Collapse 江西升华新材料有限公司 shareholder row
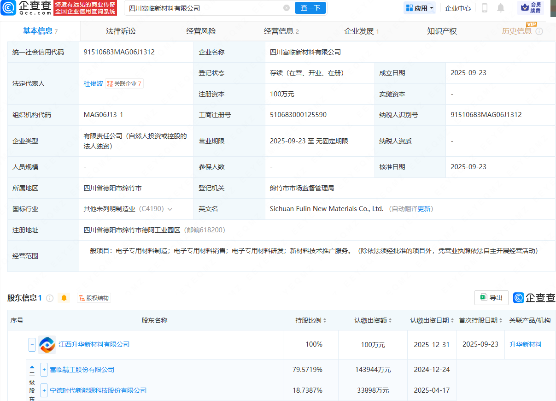The height and width of the screenshot is (401, 556). point(32,344)
